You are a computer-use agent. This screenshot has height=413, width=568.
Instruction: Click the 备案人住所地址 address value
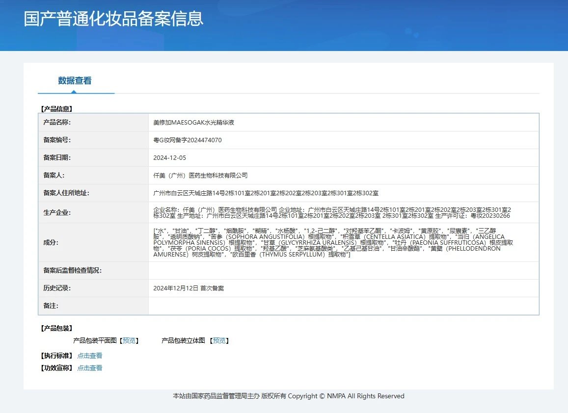pyautogui.click(x=266, y=193)
